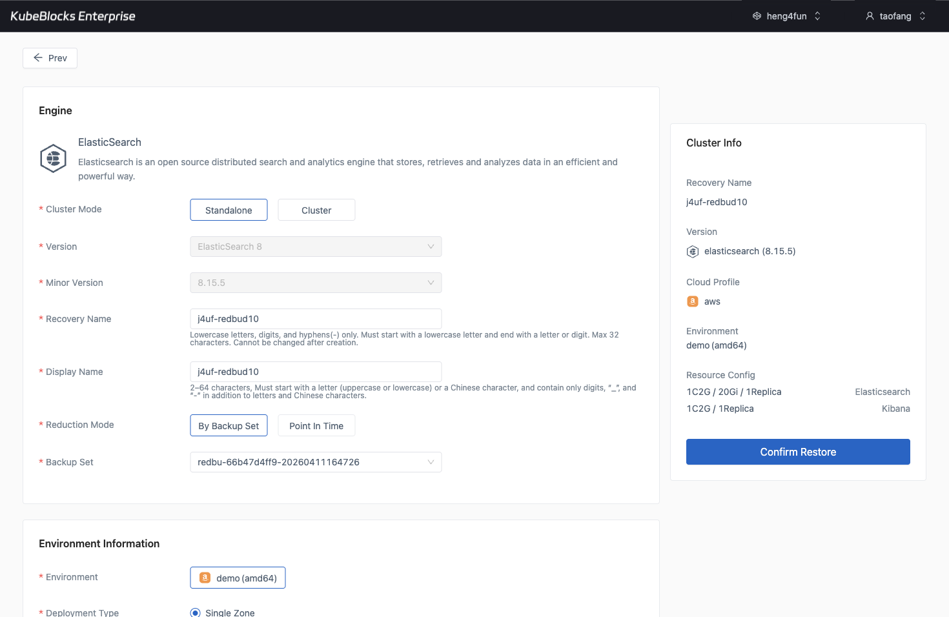
Task: Click the aws icon in the demo environment button
Action: pos(205,578)
